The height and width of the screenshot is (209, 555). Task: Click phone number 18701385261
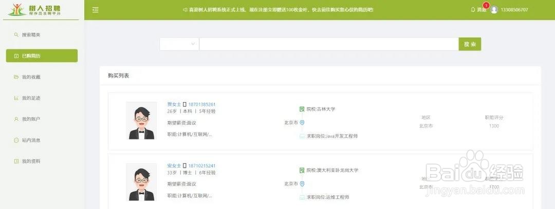tap(202, 104)
